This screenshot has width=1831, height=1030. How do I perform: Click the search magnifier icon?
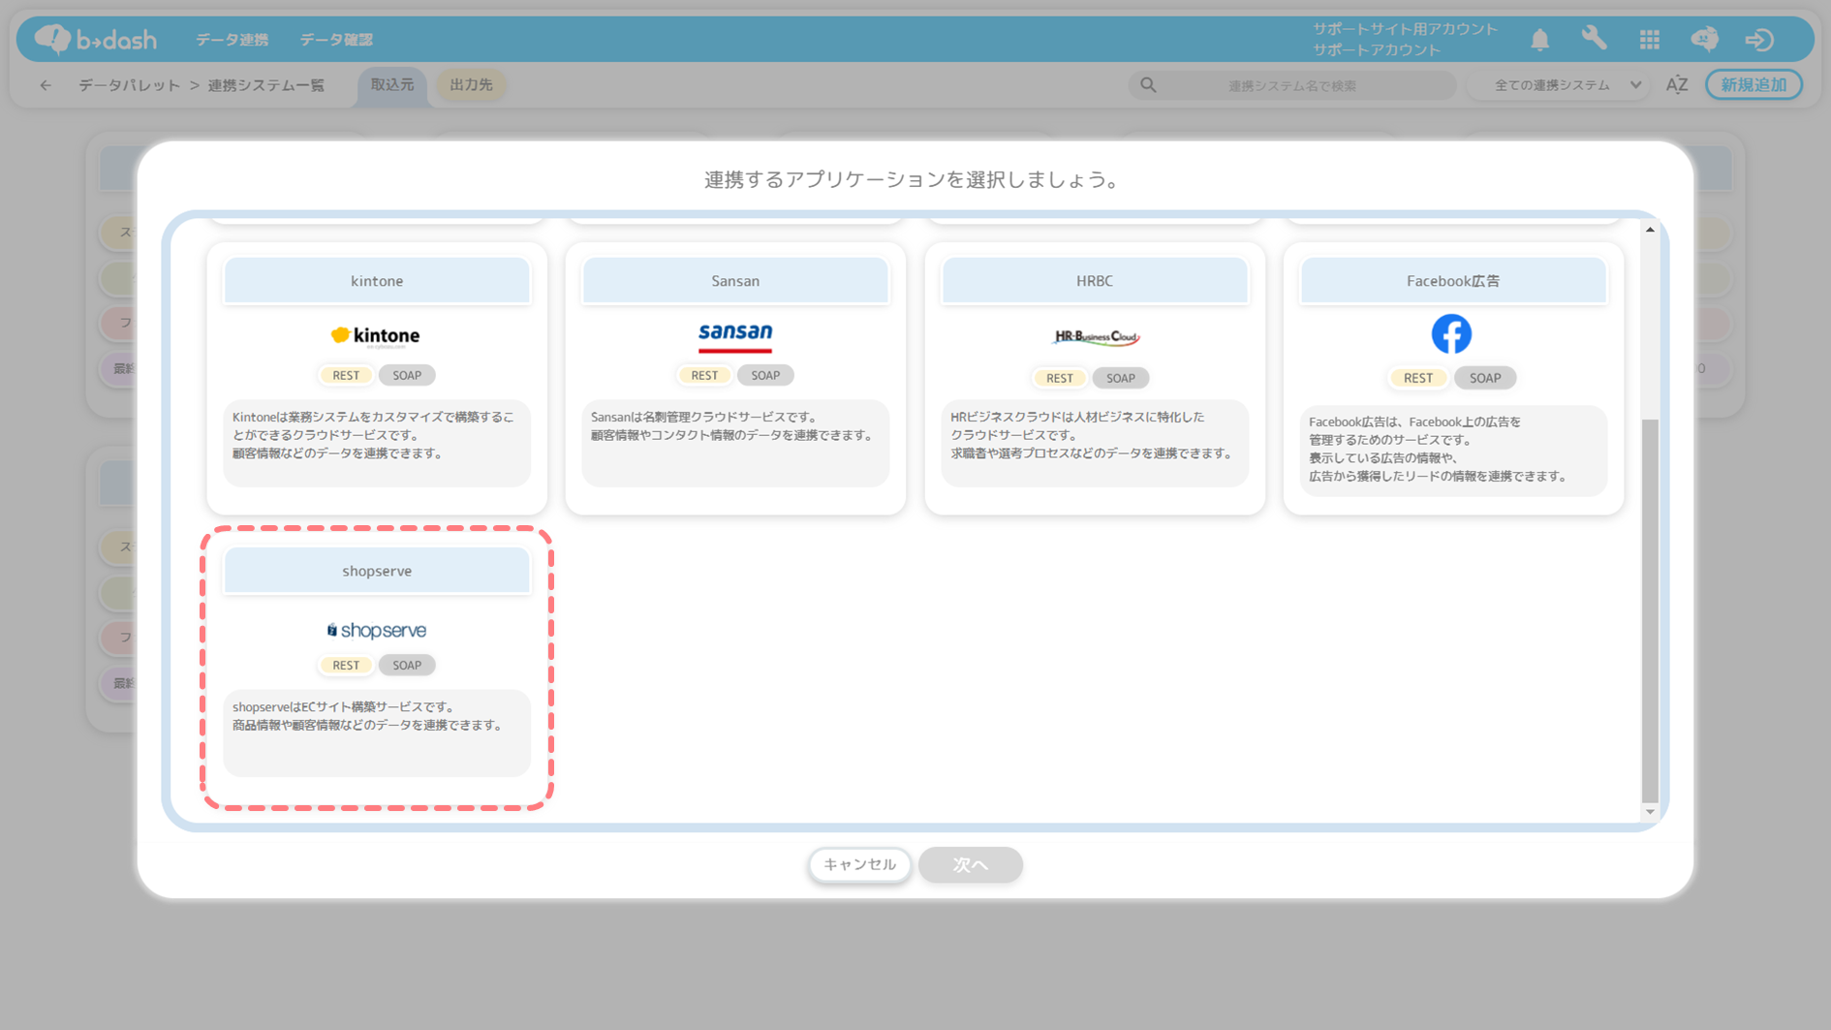[1148, 85]
